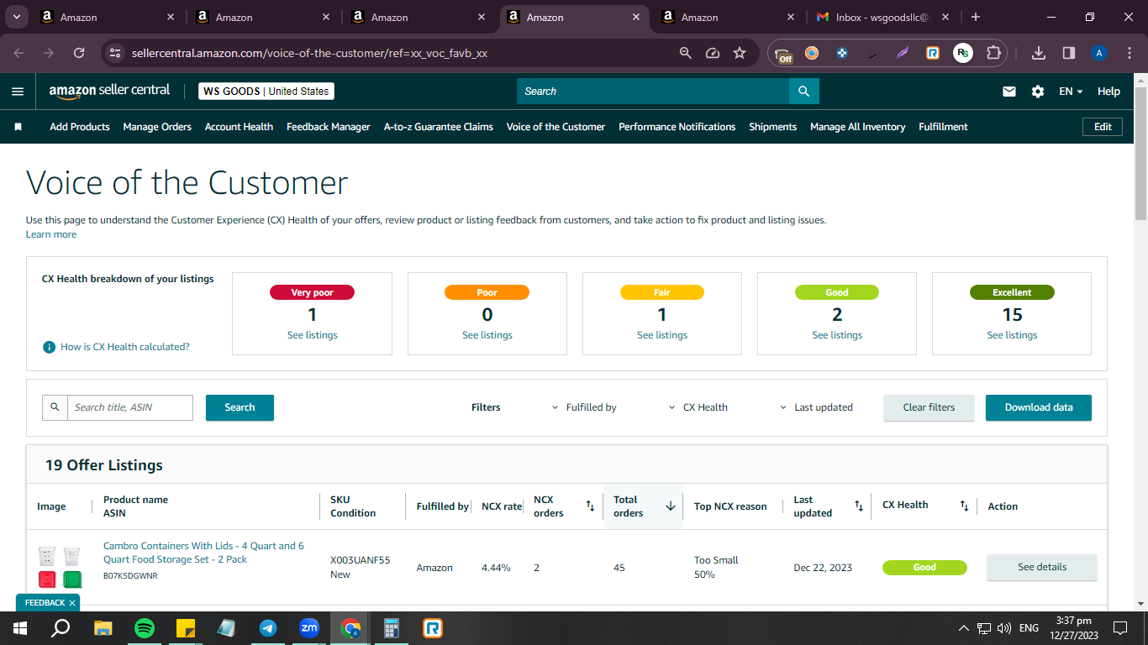Click the Edit button in nav bar
1148x645 pixels.
tap(1103, 127)
